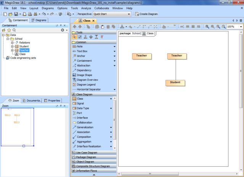Viewport: 244px width, 177px height.
Task: Open the Diagrams menu
Action: point(48,8)
